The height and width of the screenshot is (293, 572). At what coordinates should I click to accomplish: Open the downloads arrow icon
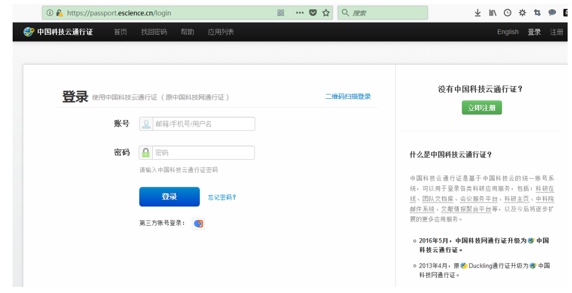[477, 13]
